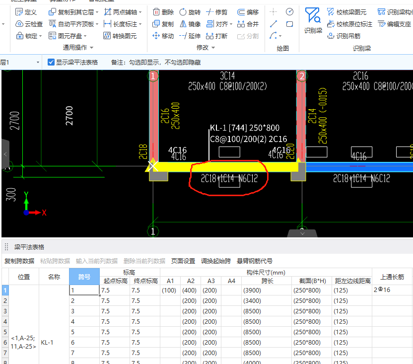The image size is (413, 364).
Task: Expand 图元存盘 dropdown arrow
Action: [85, 36]
